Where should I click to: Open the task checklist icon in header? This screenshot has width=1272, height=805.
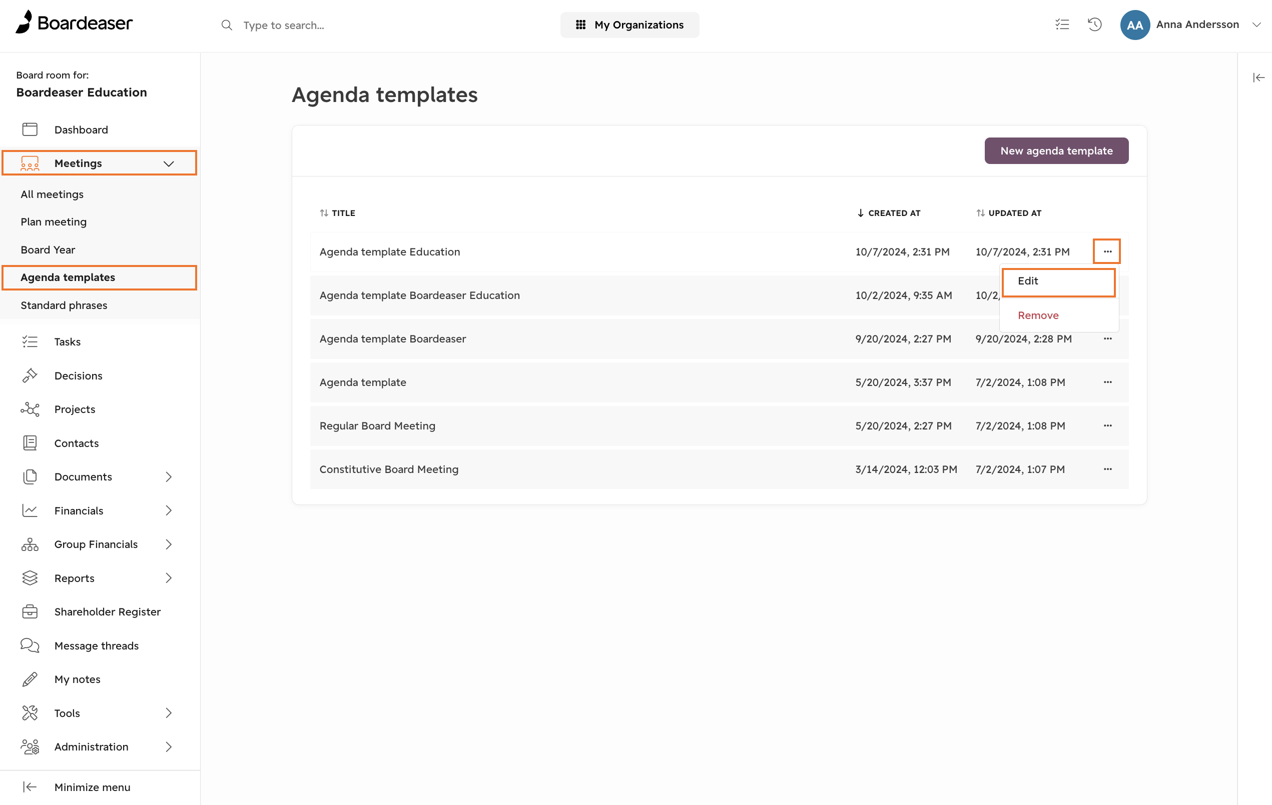(x=1062, y=24)
